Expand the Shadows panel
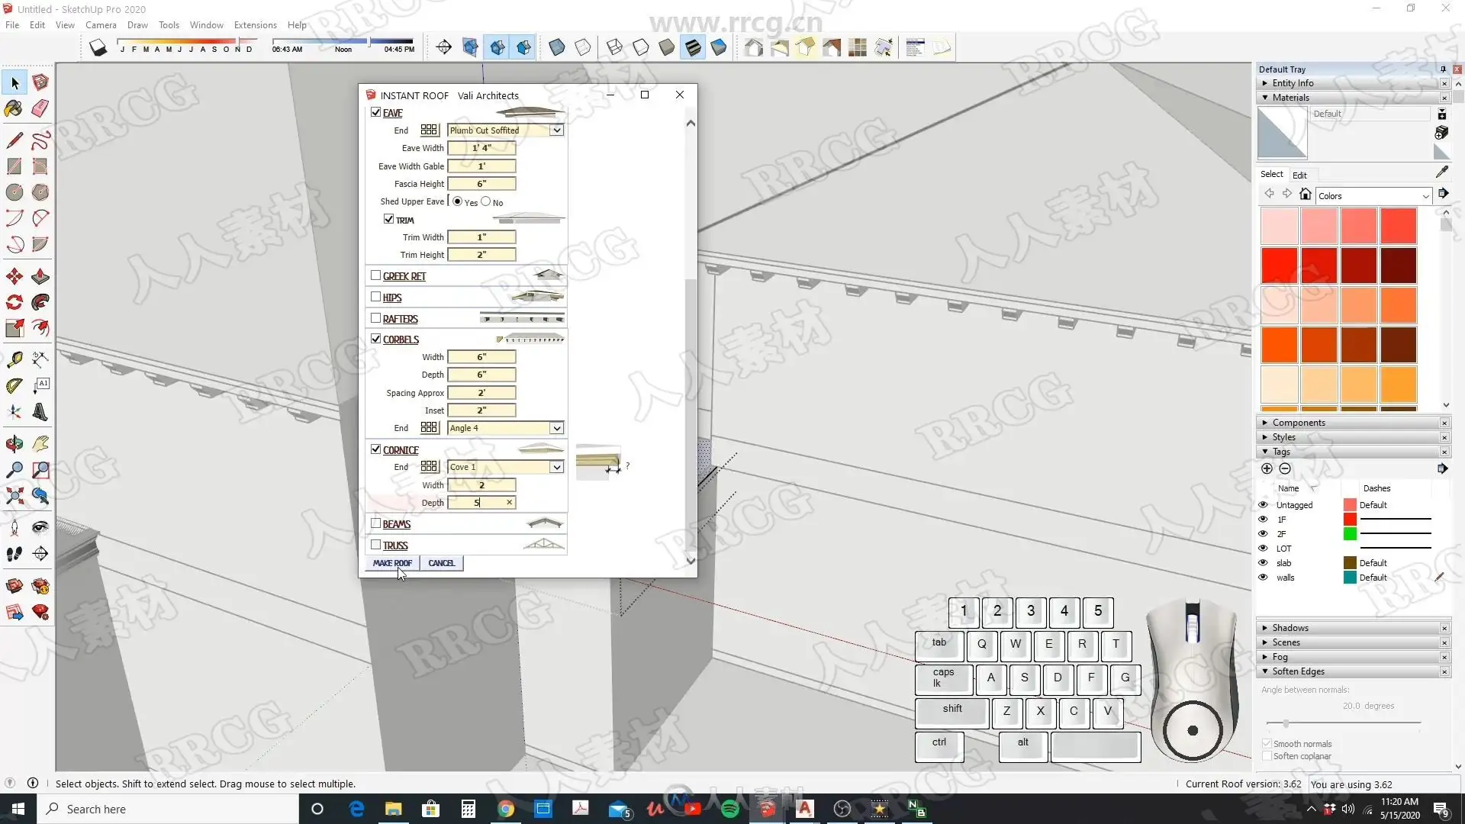 pos(1290,628)
